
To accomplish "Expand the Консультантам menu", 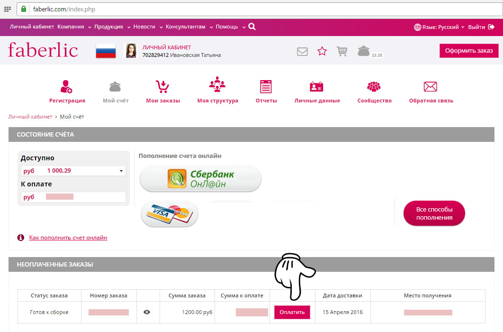I will 189,27.
